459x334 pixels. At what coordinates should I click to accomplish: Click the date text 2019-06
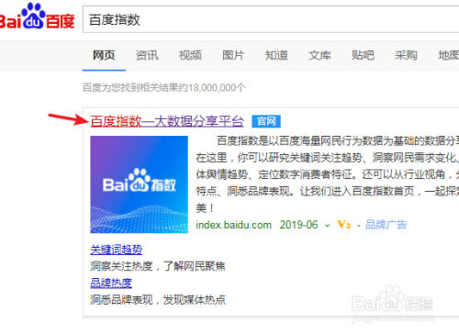[x=298, y=225]
